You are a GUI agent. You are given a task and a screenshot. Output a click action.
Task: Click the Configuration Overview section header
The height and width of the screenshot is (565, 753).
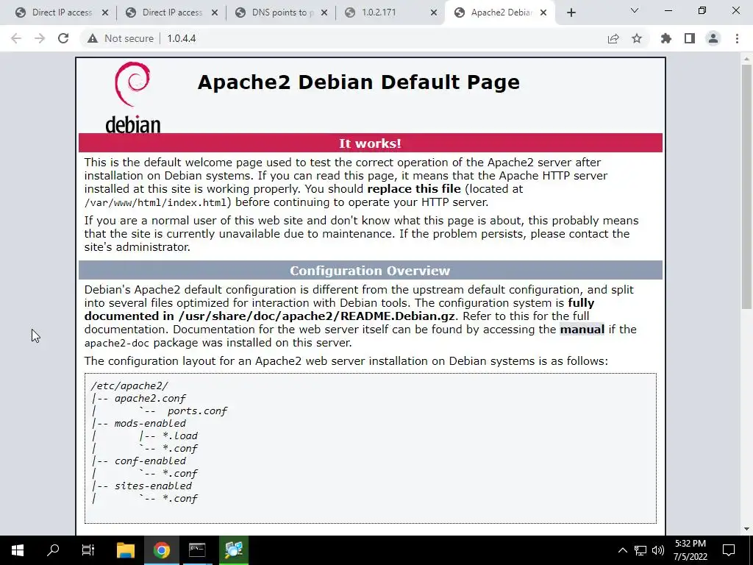click(x=370, y=271)
